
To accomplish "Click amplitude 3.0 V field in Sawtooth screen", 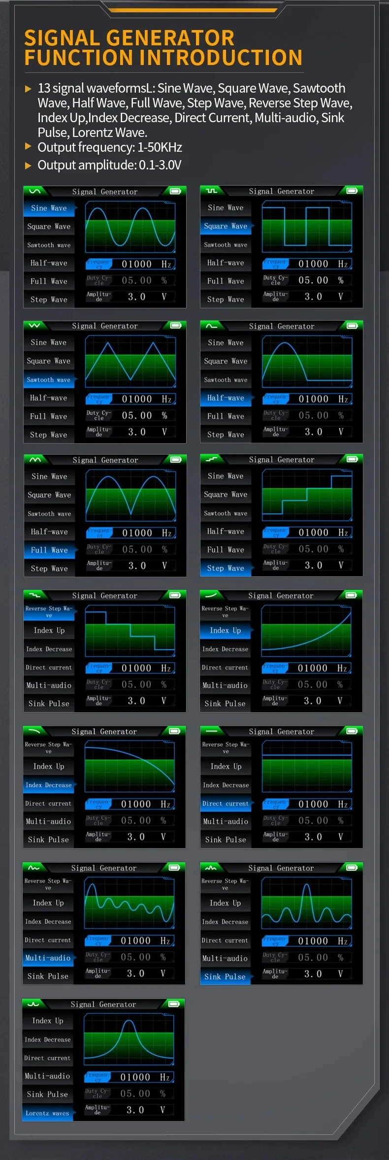I will click(x=130, y=432).
